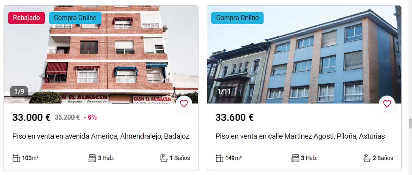The image size is (412, 175).
Task: Click the 1/11 photo counter
Action: point(224,92)
